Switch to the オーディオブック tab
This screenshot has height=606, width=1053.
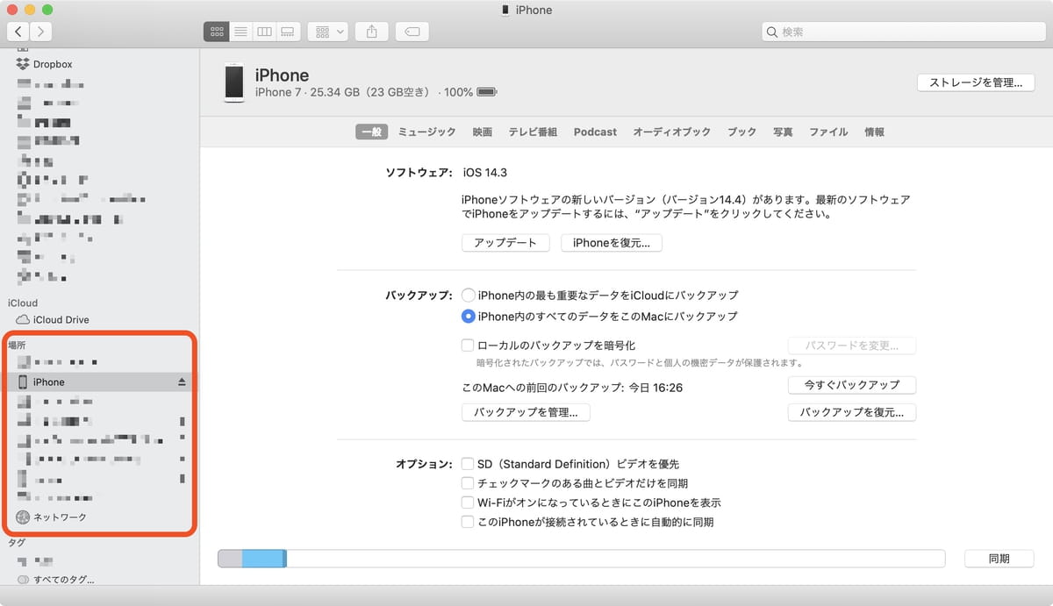[x=672, y=132]
